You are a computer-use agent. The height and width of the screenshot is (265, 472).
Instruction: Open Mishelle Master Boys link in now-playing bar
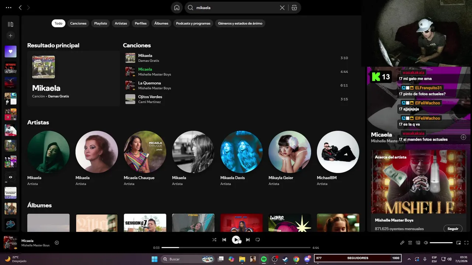point(35,245)
